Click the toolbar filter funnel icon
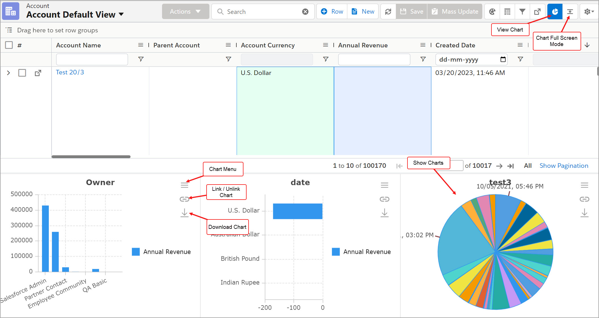The width and height of the screenshot is (599, 318). pyautogui.click(x=522, y=12)
